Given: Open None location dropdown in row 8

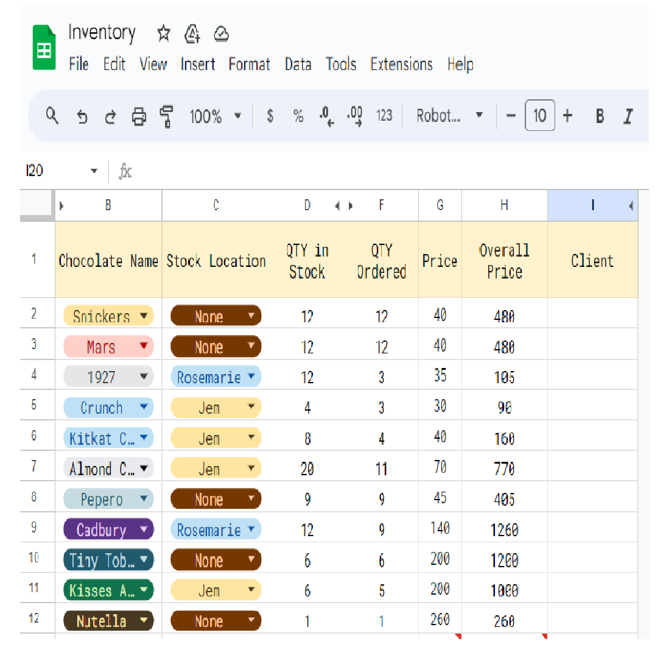Looking at the screenshot, I should tap(251, 498).
